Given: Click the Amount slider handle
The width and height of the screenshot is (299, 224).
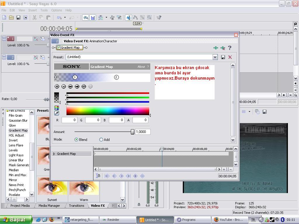Looking at the screenshot, I should [133, 132].
